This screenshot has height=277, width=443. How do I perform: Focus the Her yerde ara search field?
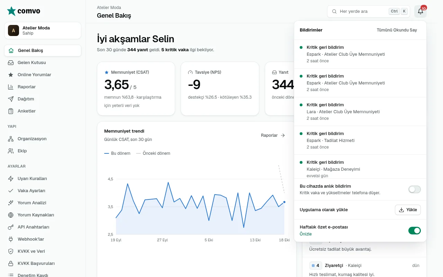[369, 11]
